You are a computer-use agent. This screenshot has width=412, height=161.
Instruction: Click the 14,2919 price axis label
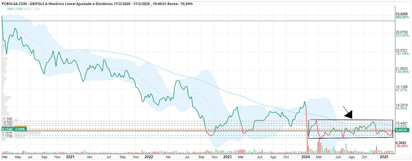402,105
